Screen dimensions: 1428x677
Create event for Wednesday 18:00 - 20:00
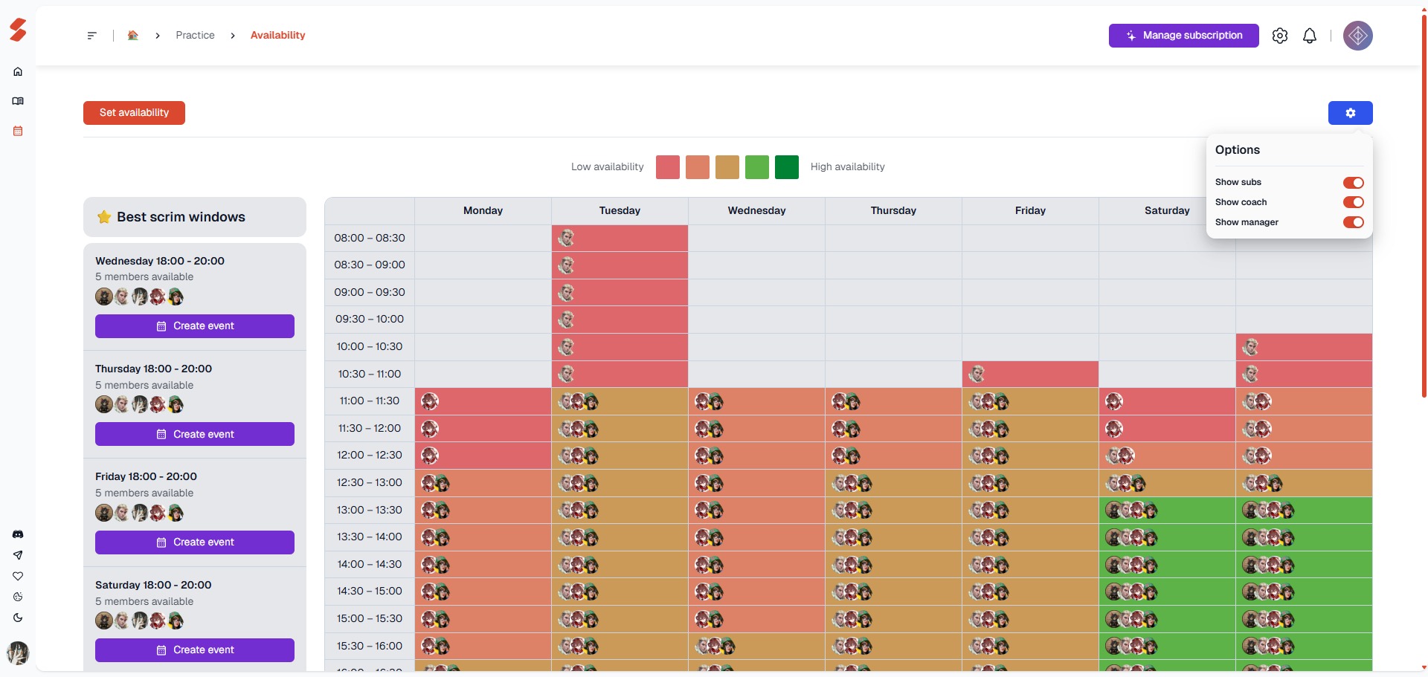tap(195, 326)
